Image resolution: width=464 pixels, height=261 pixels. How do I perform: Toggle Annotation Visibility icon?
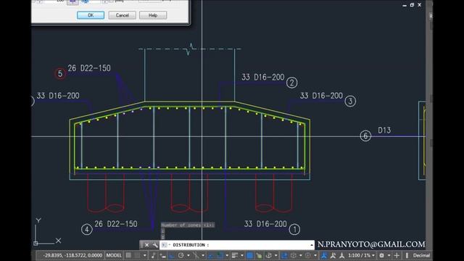pos(324,255)
